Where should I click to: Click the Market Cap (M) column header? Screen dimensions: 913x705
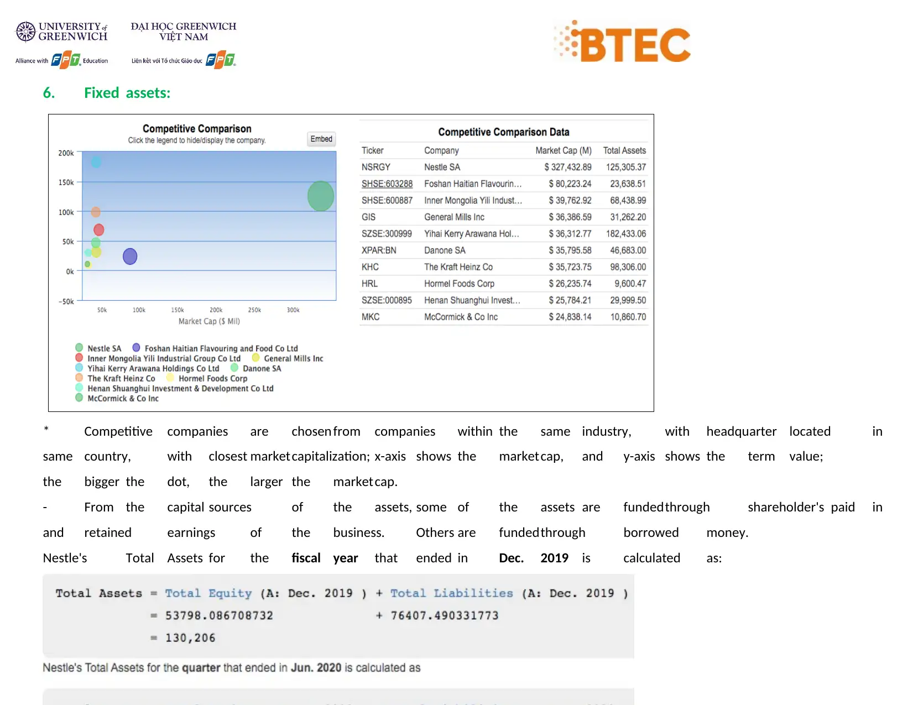coord(564,150)
